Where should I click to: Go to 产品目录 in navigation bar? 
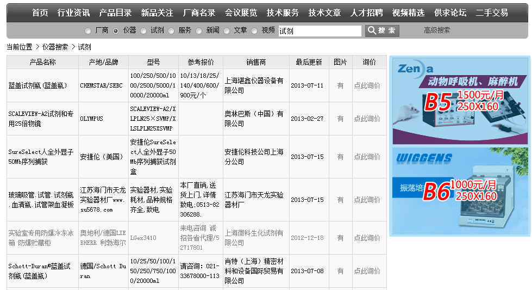pos(115,13)
